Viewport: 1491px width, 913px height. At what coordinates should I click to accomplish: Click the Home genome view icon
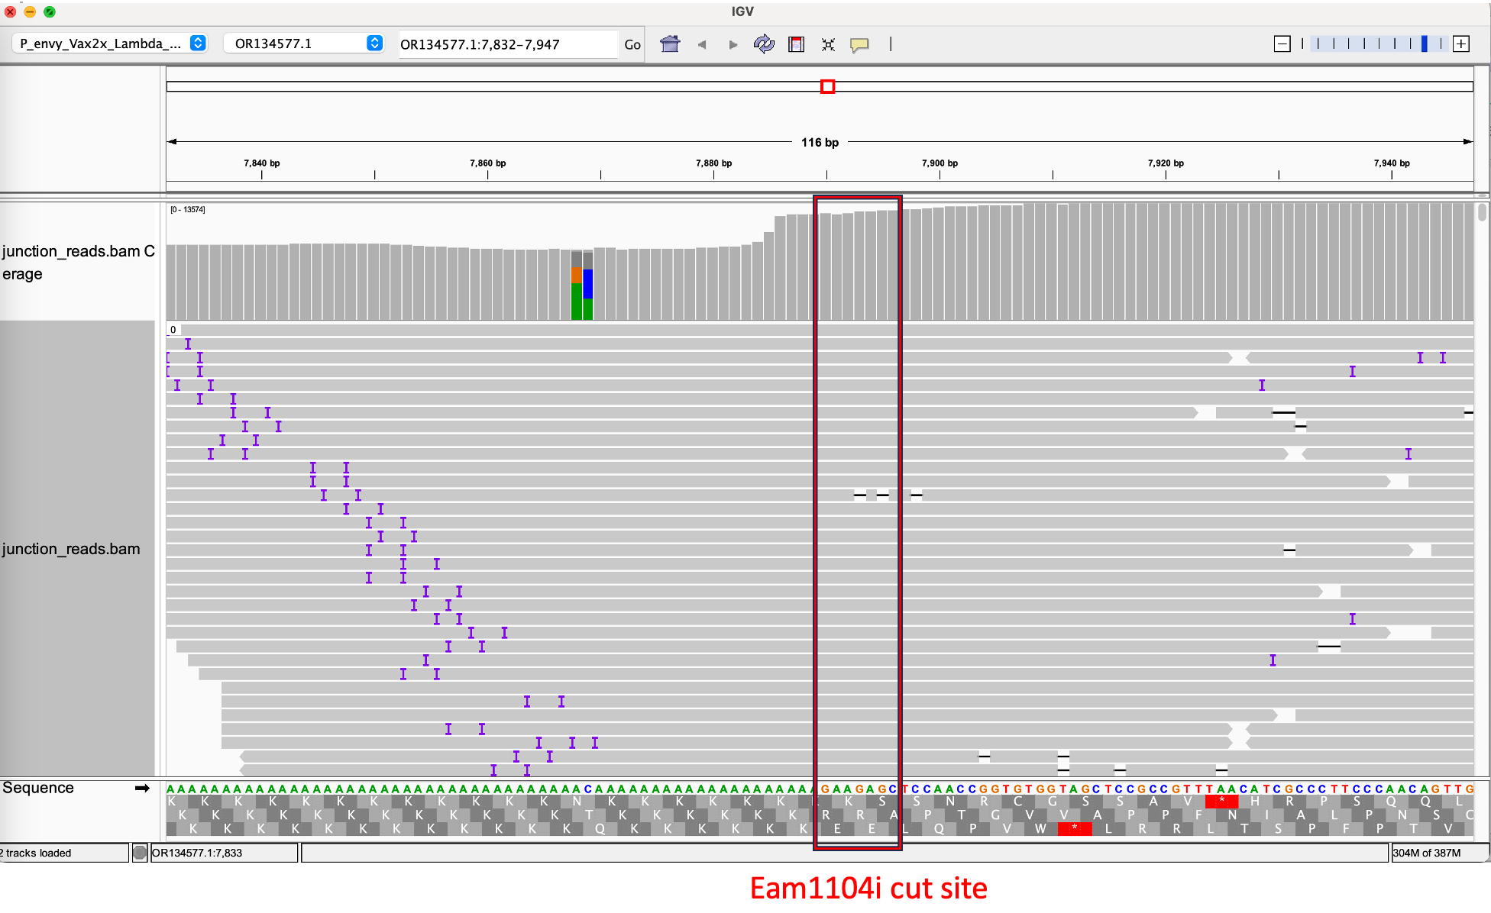click(x=670, y=44)
